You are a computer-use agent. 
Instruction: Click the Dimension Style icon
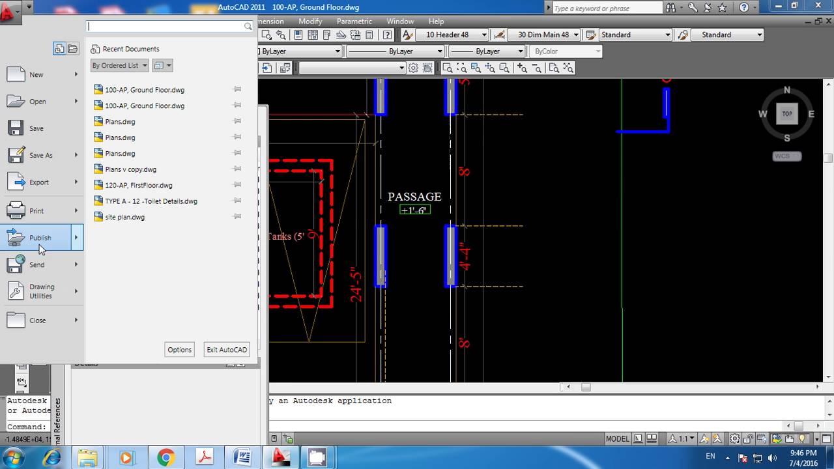[x=500, y=35]
